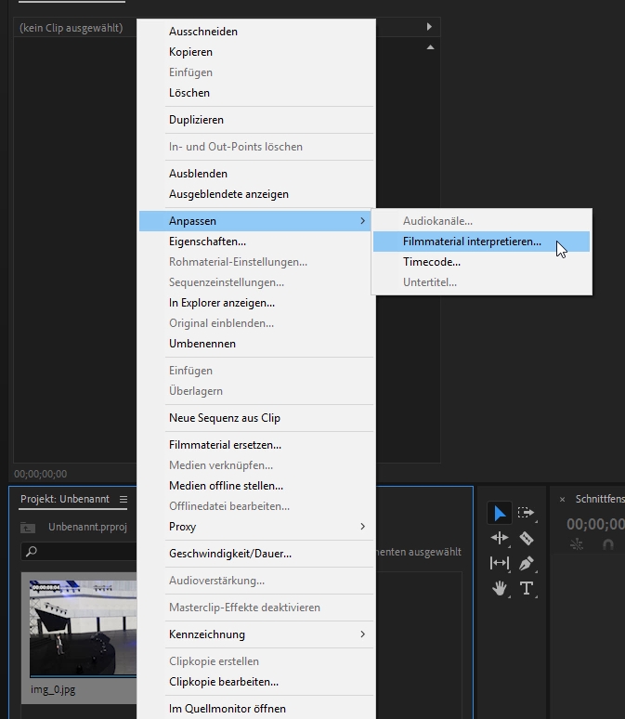
Task: Open Geschwindigkeit/Dauer dialog
Action: pyautogui.click(x=230, y=554)
